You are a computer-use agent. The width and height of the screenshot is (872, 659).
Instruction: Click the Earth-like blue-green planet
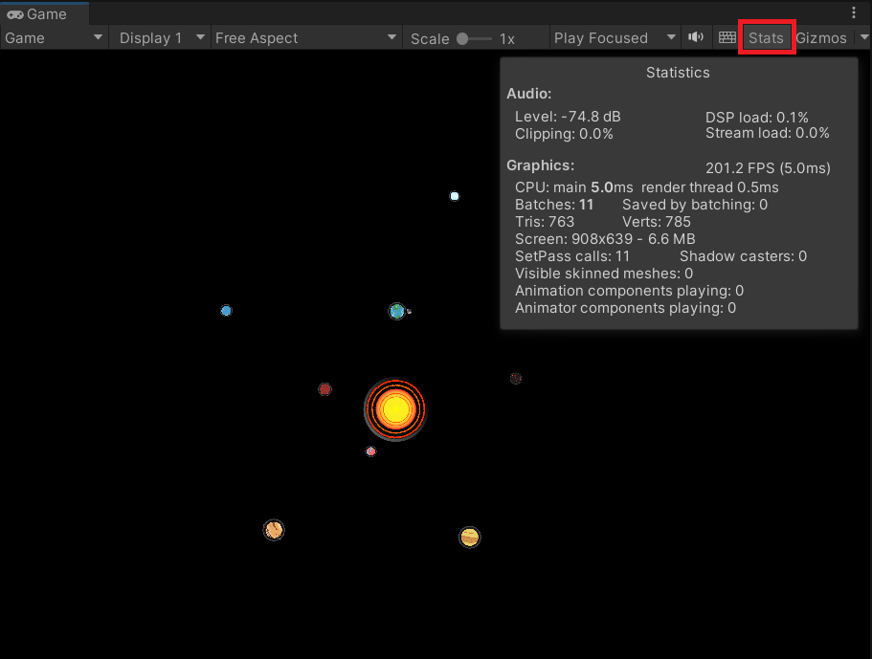[397, 311]
